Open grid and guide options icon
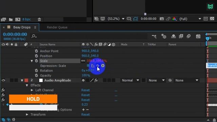217x122 pixels. coord(129,19)
